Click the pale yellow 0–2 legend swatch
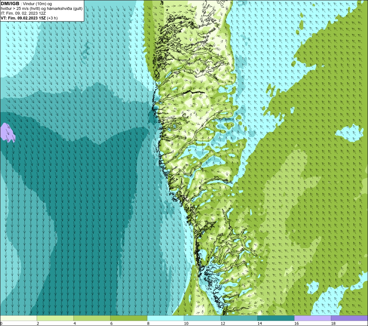368x326 pixels. click(x=18, y=318)
